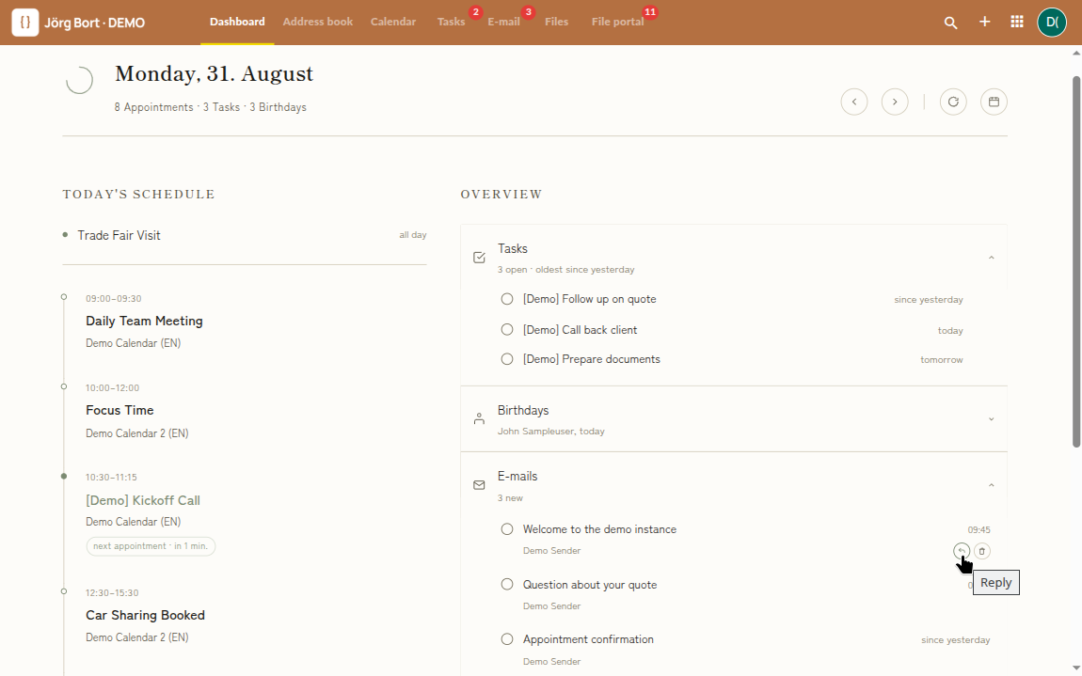1082x676 pixels.
Task: Open the search magnifier icon
Action: 950,22
